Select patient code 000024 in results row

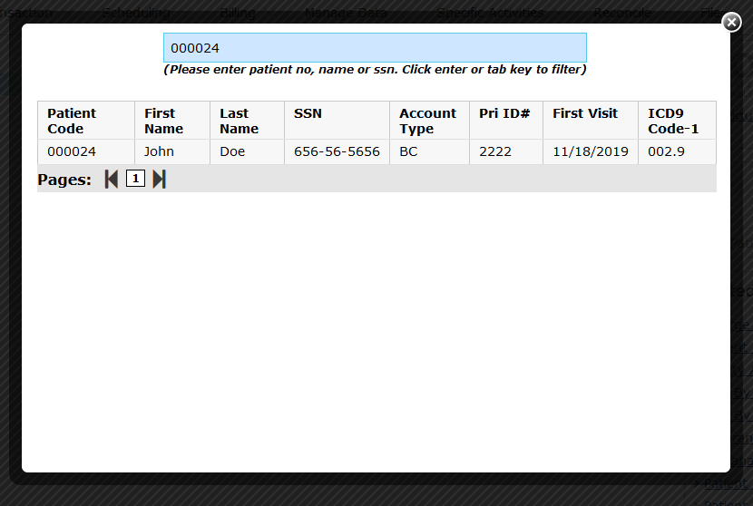[x=72, y=151]
